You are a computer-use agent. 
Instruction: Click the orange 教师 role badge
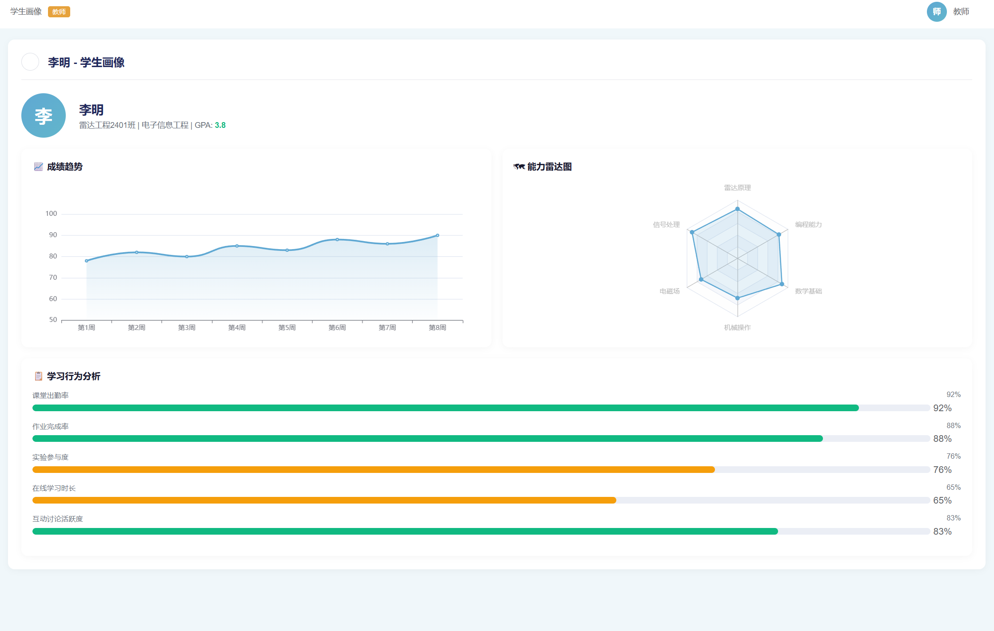click(x=59, y=12)
